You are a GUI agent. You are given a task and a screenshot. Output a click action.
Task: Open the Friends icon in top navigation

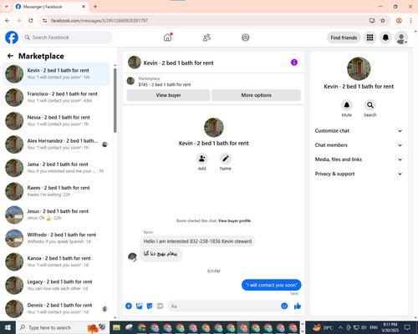click(x=206, y=38)
